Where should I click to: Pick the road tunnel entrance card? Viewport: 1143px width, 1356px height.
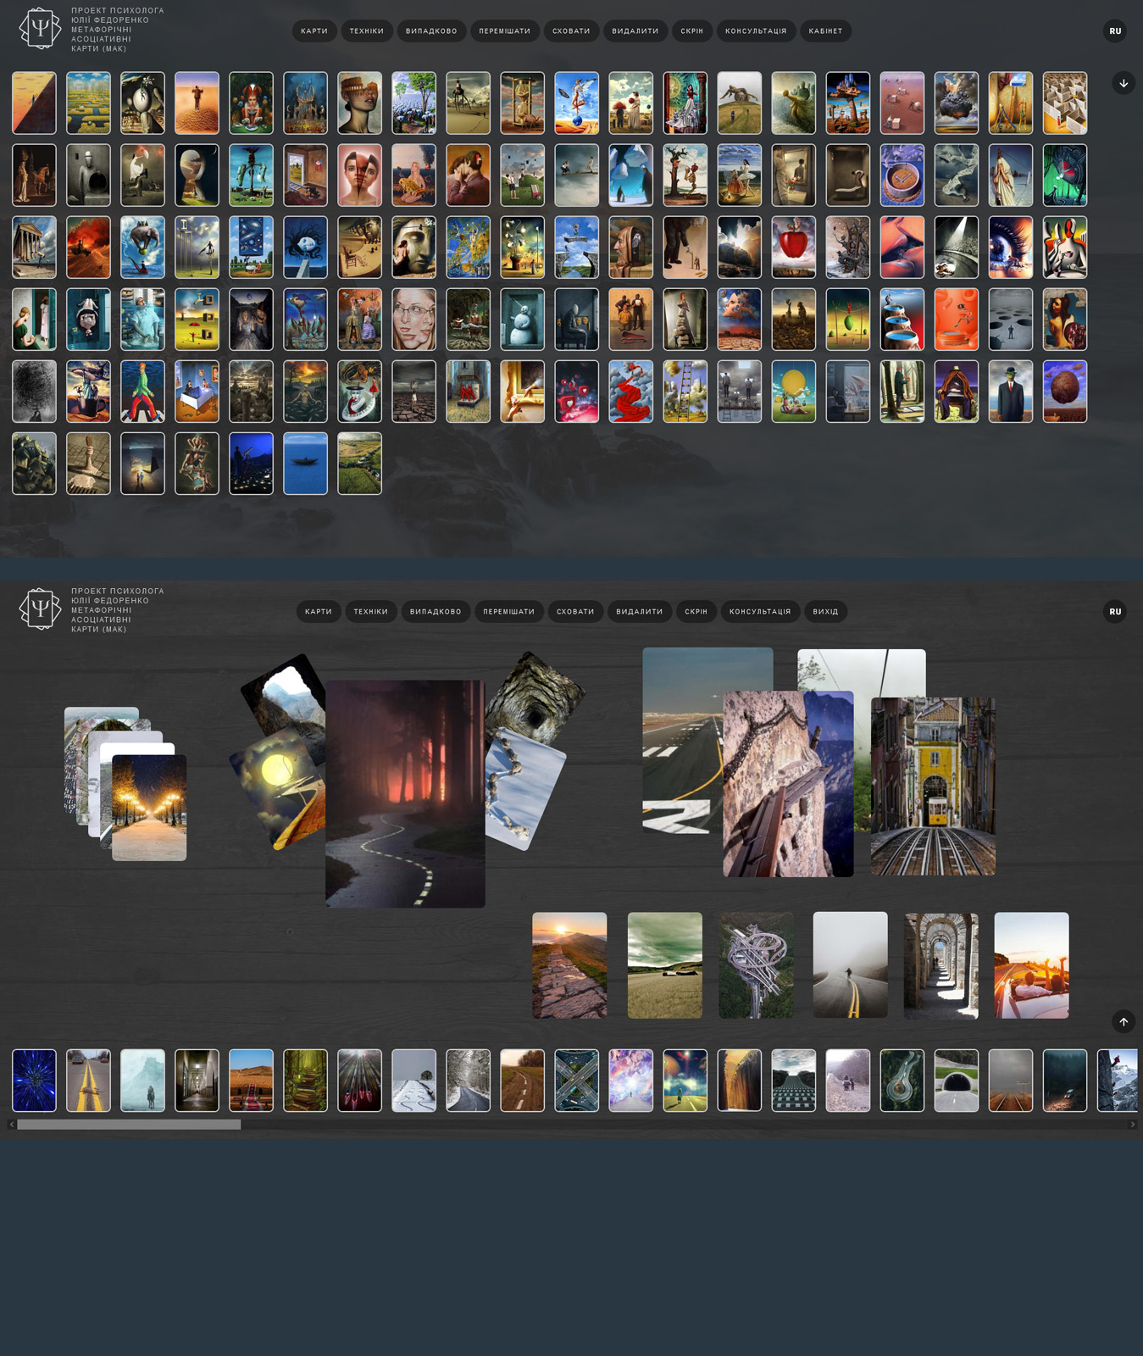957,1081
